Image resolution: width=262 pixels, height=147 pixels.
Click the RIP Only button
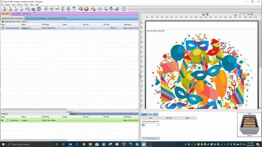click(x=169, y=118)
